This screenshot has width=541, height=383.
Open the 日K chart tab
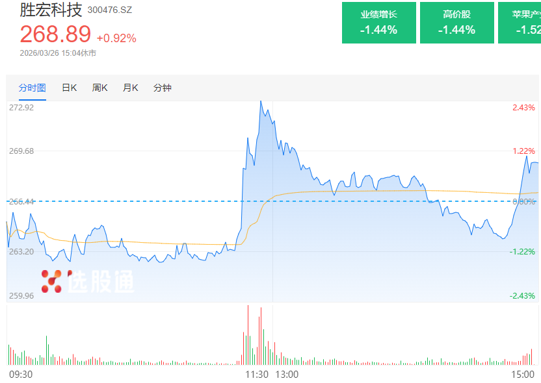(x=69, y=88)
